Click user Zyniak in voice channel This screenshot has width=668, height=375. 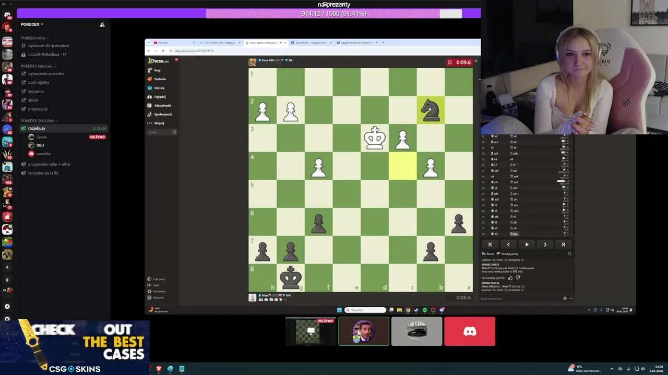(x=42, y=137)
